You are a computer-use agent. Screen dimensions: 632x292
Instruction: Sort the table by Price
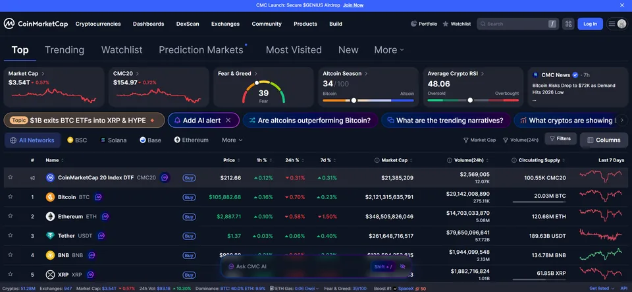(x=232, y=160)
